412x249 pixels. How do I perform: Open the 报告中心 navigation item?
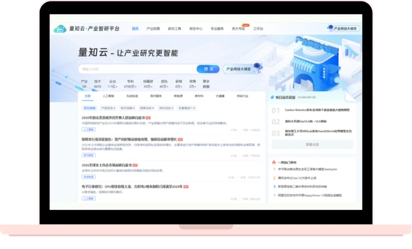196,29
